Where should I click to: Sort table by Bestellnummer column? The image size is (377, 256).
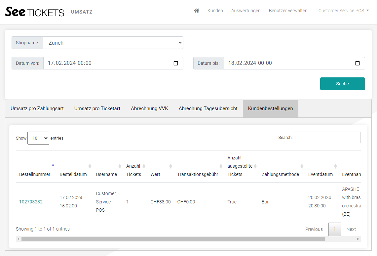(x=35, y=174)
